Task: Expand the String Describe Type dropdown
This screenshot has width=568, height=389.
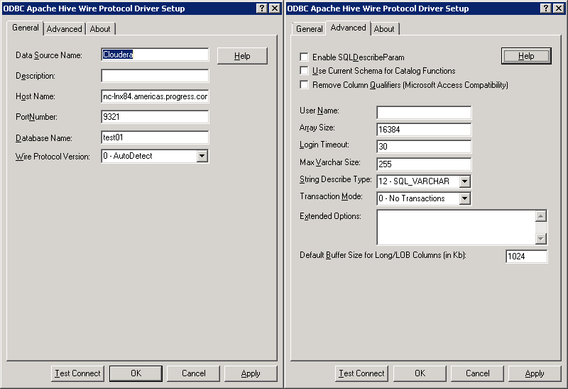Action: [464, 181]
